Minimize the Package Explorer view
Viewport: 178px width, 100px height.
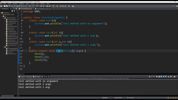[x=14, y=9]
